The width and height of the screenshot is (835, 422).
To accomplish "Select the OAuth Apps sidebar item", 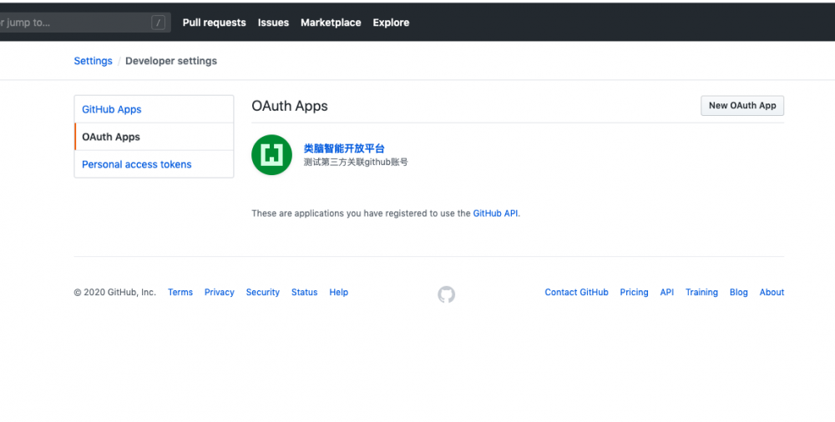I will point(111,137).
